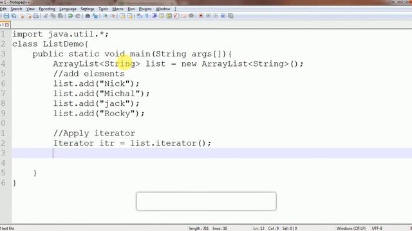Click the Zoom Out toolbar icon

(x=113, y=15)
